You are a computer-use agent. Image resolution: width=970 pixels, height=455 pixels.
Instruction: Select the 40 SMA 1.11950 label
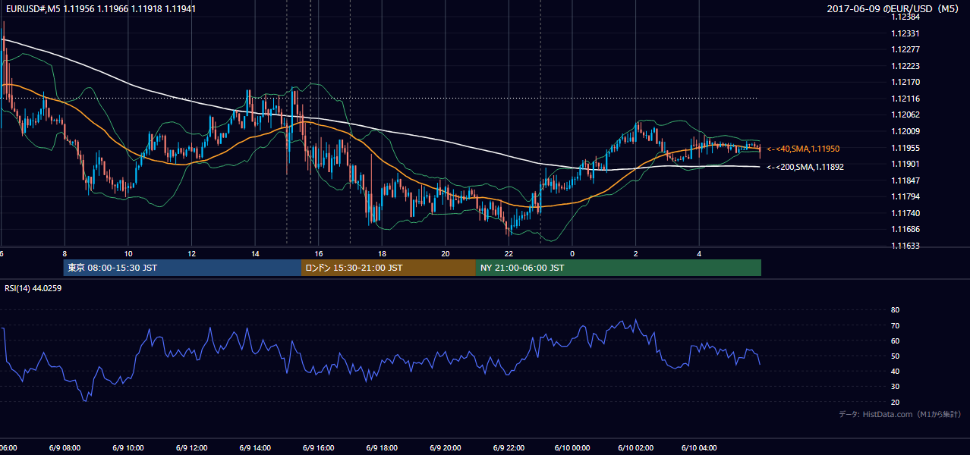pos(803,149)
